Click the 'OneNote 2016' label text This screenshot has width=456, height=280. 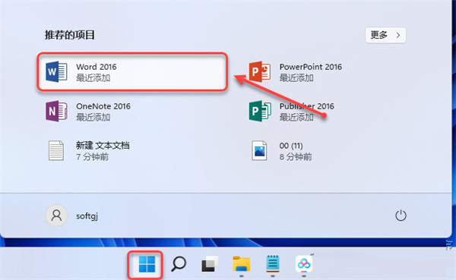[x=103, y=106]
